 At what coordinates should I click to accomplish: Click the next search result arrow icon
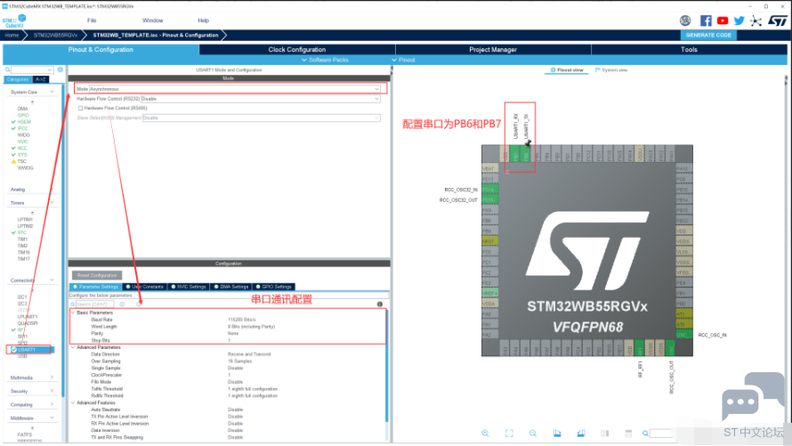[139, 304]
